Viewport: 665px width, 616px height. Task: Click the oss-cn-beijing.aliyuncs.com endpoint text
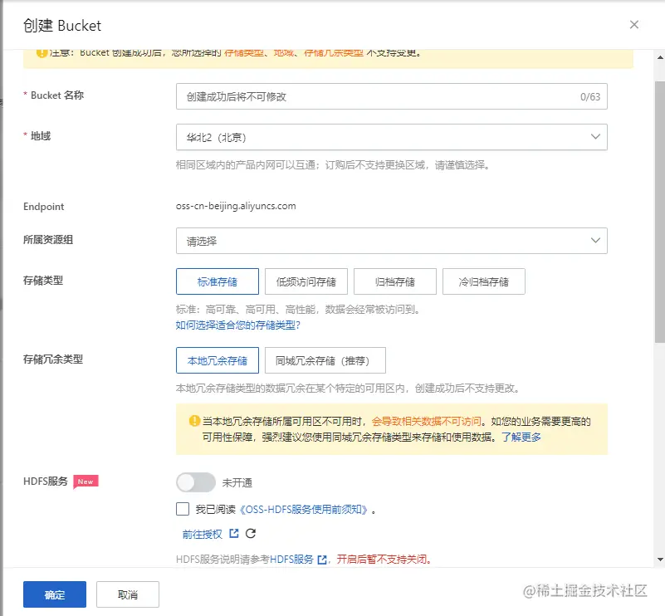click(x=236, y=206)
